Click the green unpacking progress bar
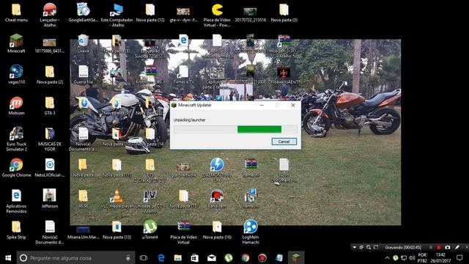The image size is (469, 264). tap(259, 129)
